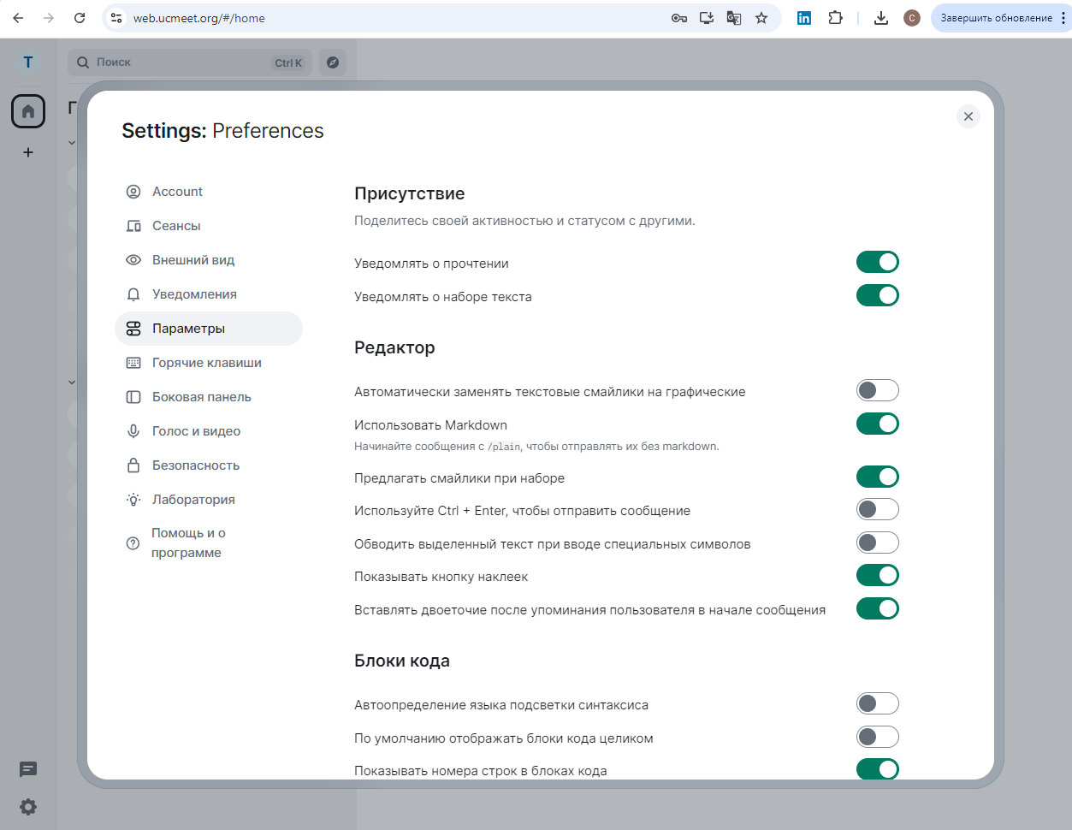Viewport: 1072px width, 830px height.
Task: Click the plus icon to add a space
Action: point(27,152)
